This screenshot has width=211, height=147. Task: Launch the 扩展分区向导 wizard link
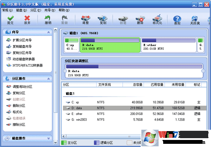pos(22,40)
